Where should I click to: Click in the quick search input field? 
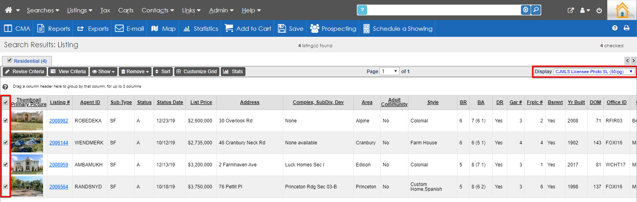point(443,10)
